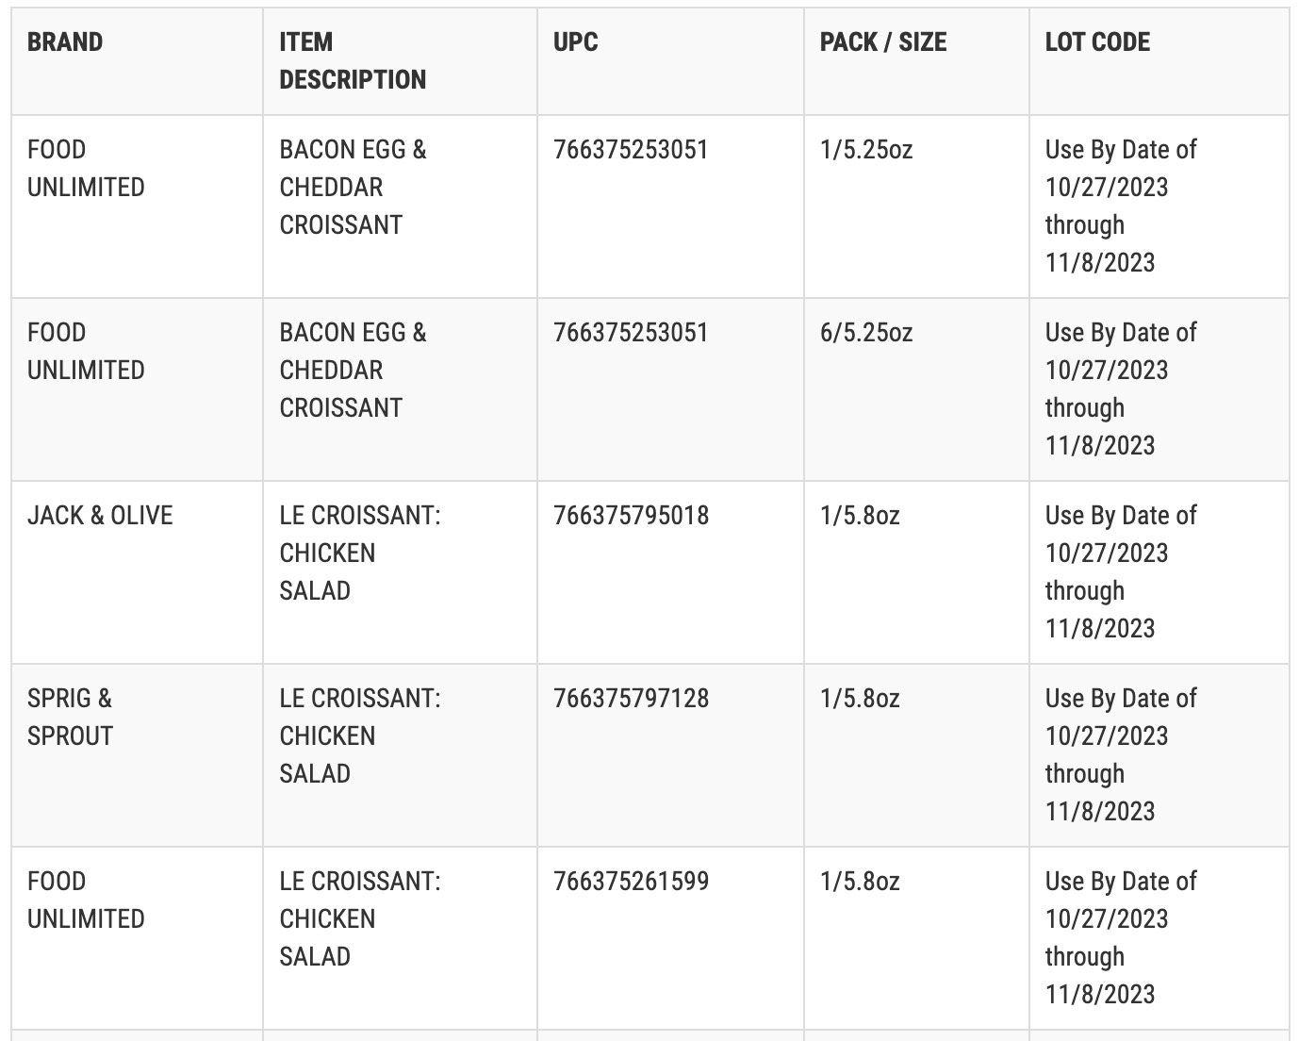Click the 1/5.25oz pack size cell
The height and width of the screenshot is (1041, 1299).
pyautogui.click(x=916, y=207)
